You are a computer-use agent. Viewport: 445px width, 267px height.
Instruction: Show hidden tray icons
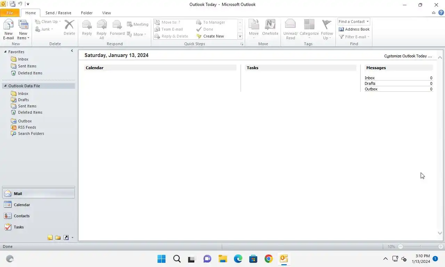point(385,259)
